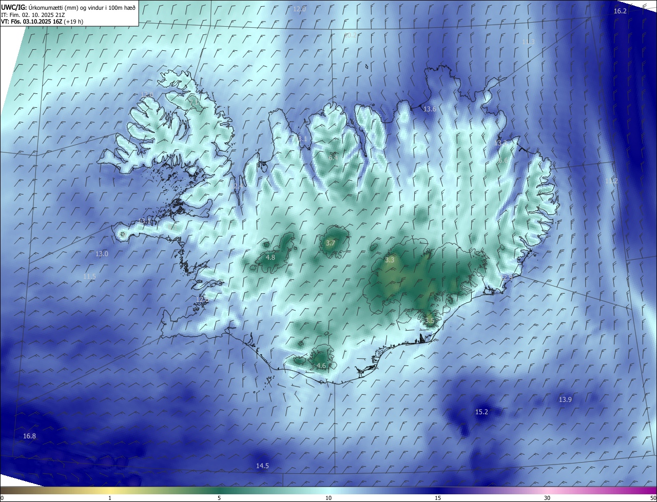Click the 3.5 value label
657x502 pixels.
(x=430, y=320)
